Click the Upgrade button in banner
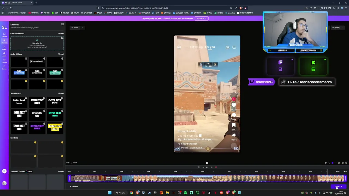 point(201,18)
